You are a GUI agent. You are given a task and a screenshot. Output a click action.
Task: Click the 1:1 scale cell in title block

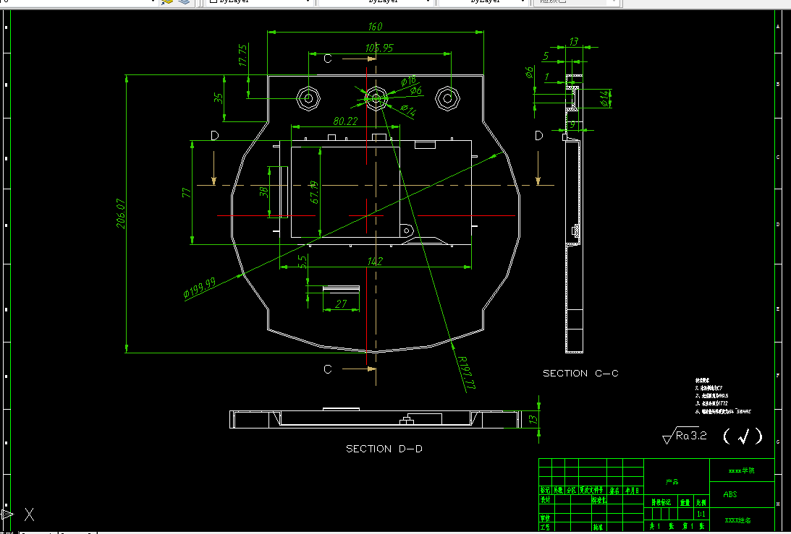701,514
